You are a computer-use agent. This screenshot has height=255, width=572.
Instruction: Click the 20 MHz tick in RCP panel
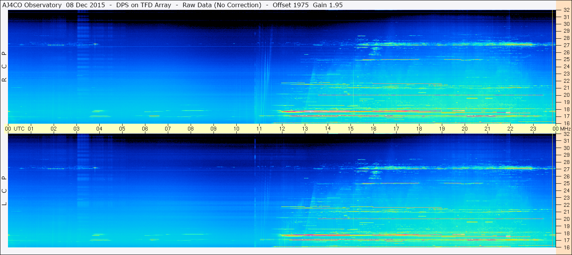(x=566, y=95)
